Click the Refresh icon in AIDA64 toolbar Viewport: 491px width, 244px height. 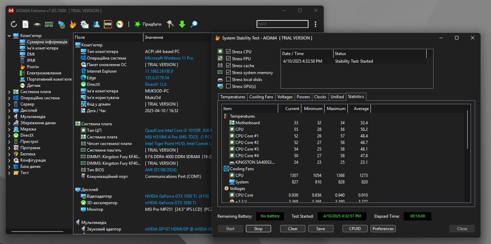(14, 24)
